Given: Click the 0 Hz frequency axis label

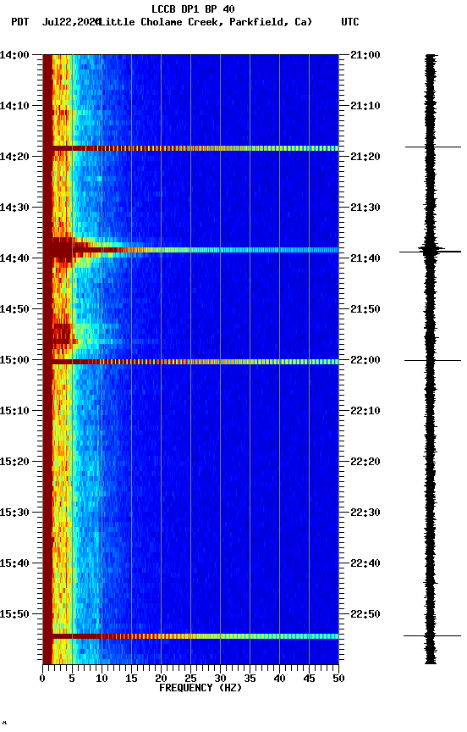Looking at the screenshot, I should pyautogui.click(x=42, y=679).
